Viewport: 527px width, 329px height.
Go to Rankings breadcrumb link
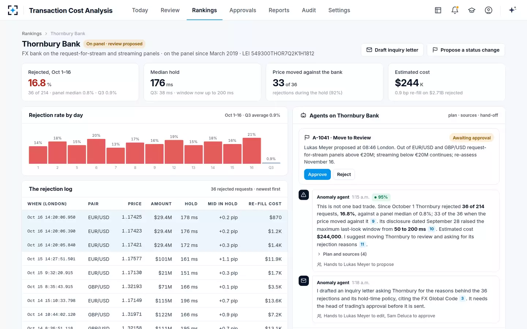[32, 34]
